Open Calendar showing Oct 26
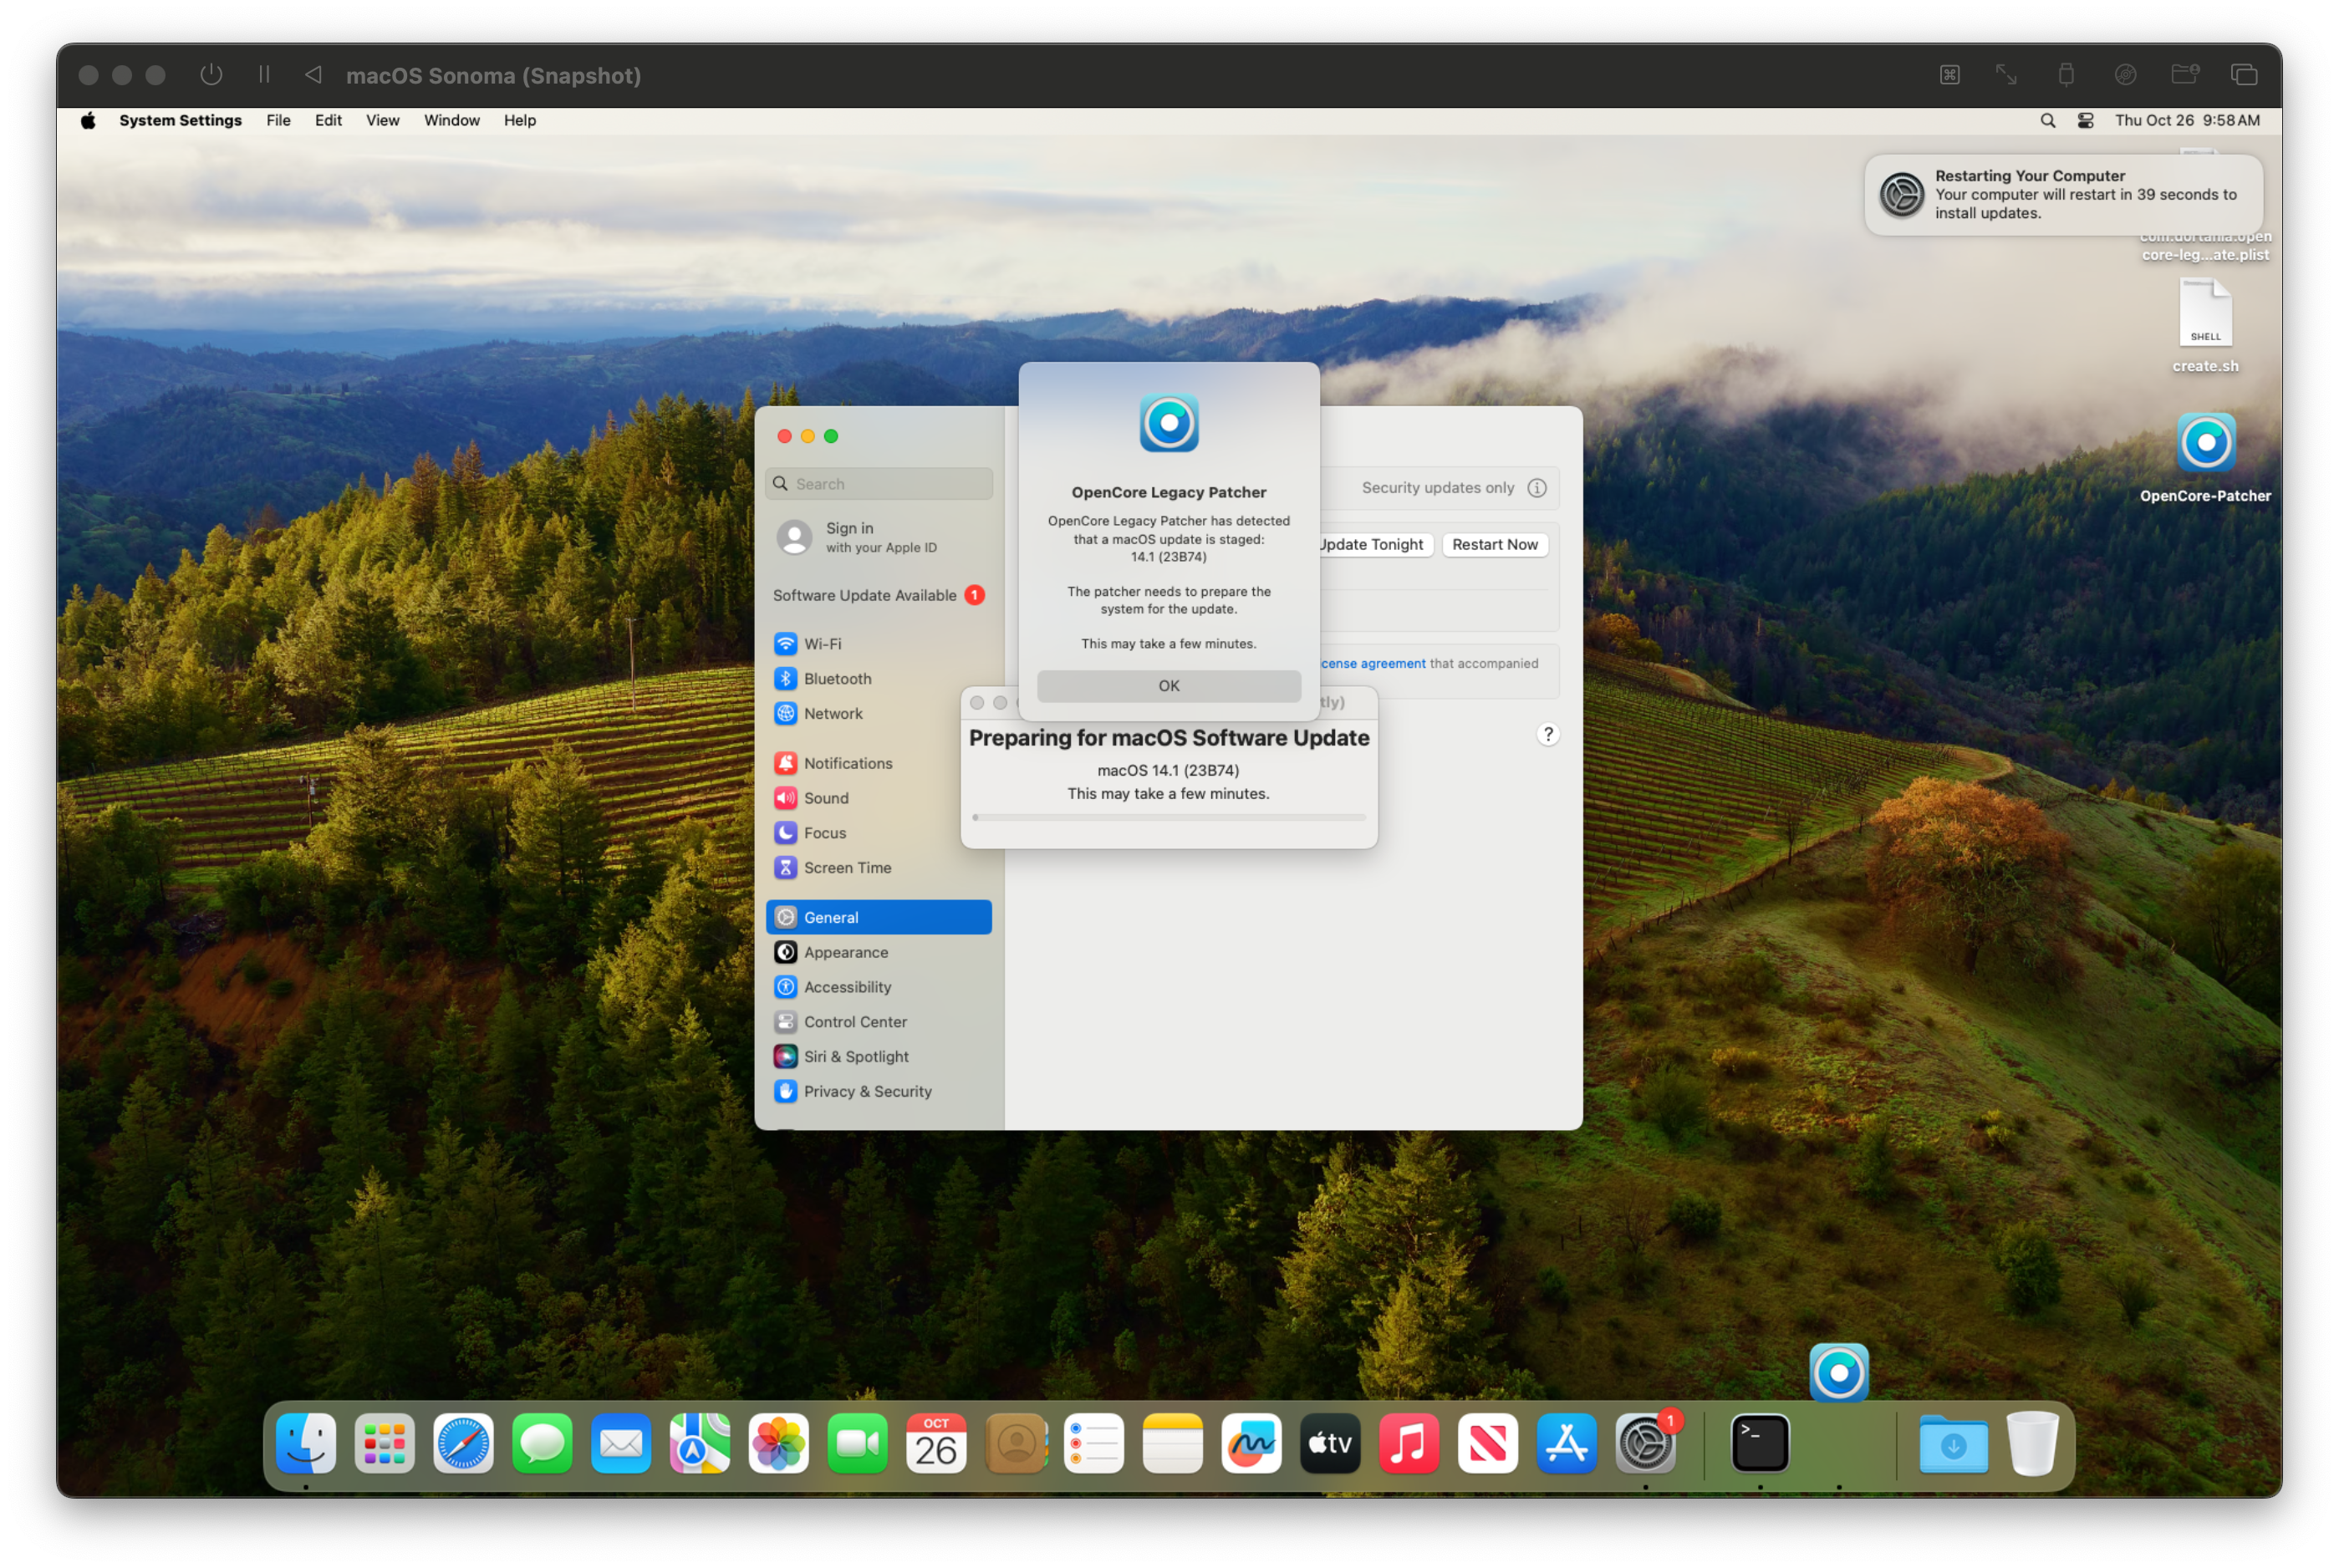The width and height of the screenshot is (2339, 1568). [x=937, y=1444]
